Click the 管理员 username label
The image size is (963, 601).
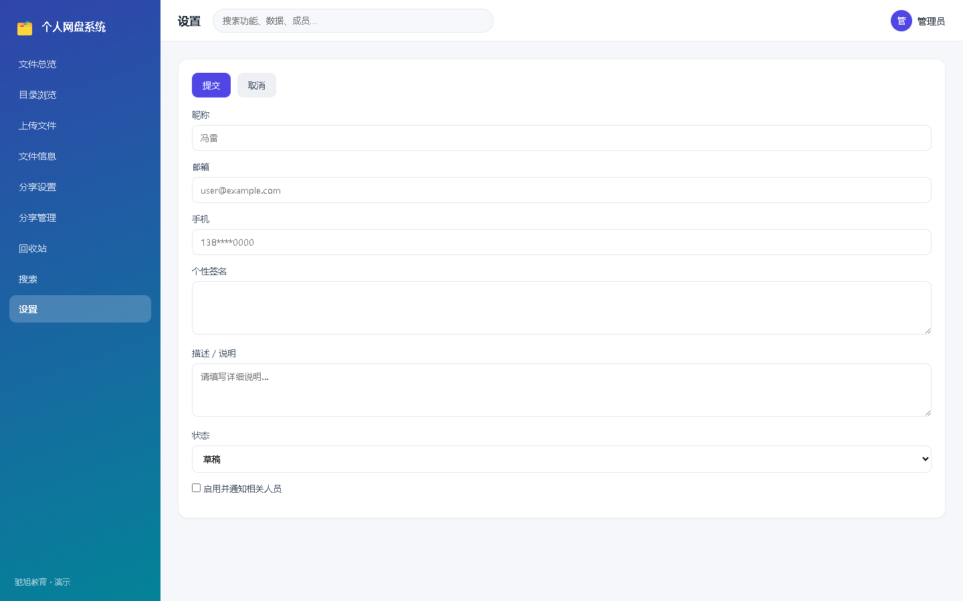click(x=931, y=21)
